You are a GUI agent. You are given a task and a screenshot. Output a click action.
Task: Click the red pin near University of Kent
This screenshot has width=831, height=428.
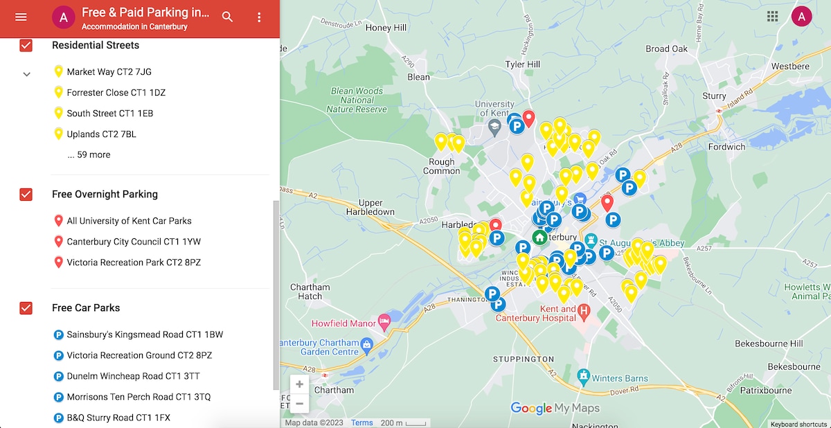click(529, 118)
